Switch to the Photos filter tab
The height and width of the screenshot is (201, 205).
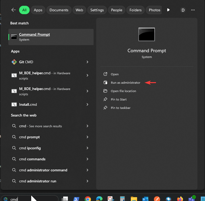tap(154, 10)
